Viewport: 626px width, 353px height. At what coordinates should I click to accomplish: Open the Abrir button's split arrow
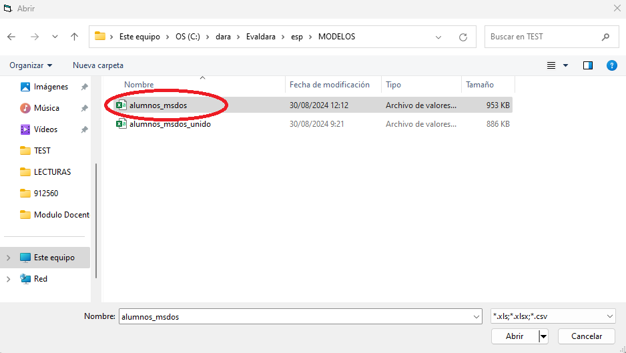click(x=543, y=336)
